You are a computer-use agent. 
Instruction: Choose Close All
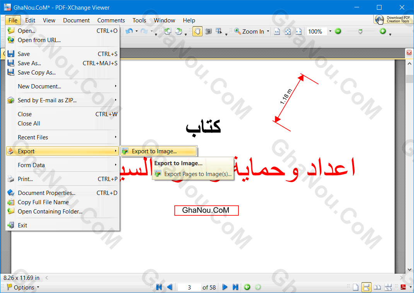(63, 124)
